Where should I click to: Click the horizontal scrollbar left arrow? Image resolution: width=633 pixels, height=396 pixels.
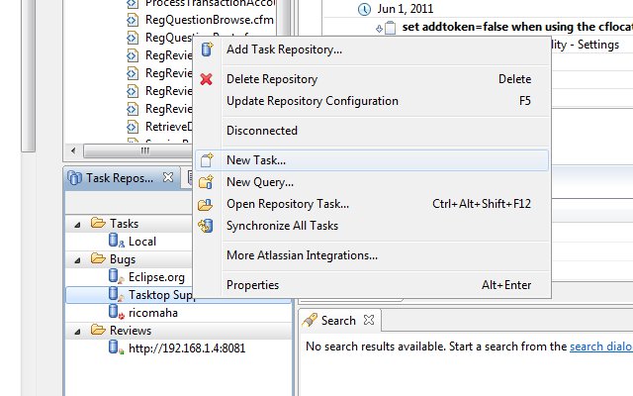point(73,150)
